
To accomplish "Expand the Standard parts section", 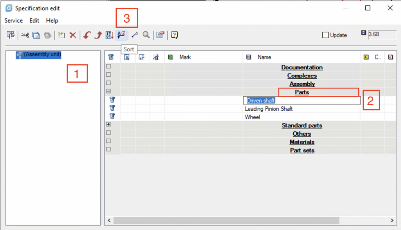I will [x=108, y=125].
